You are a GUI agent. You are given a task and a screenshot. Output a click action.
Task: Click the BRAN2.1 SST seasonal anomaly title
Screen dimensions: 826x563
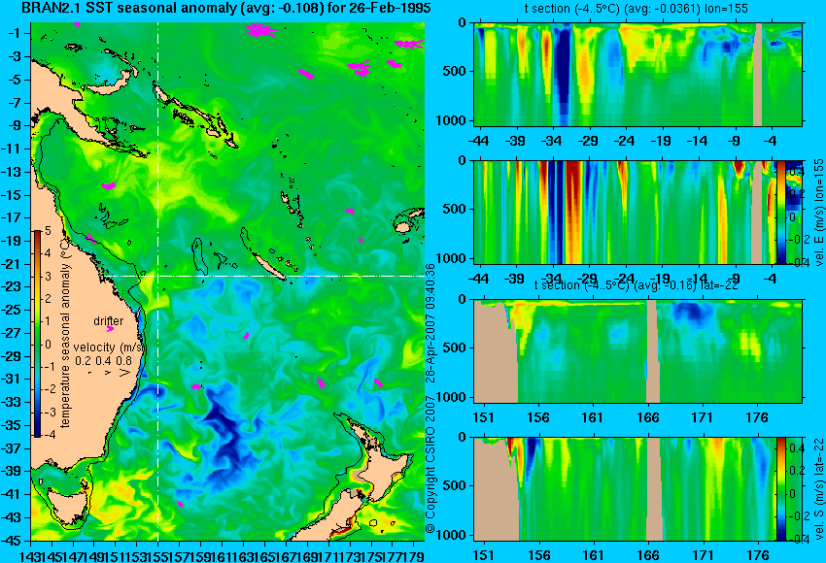(x=226, y=8)
